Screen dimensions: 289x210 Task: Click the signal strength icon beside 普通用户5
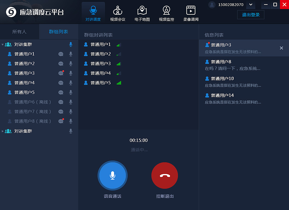[119, 82]
